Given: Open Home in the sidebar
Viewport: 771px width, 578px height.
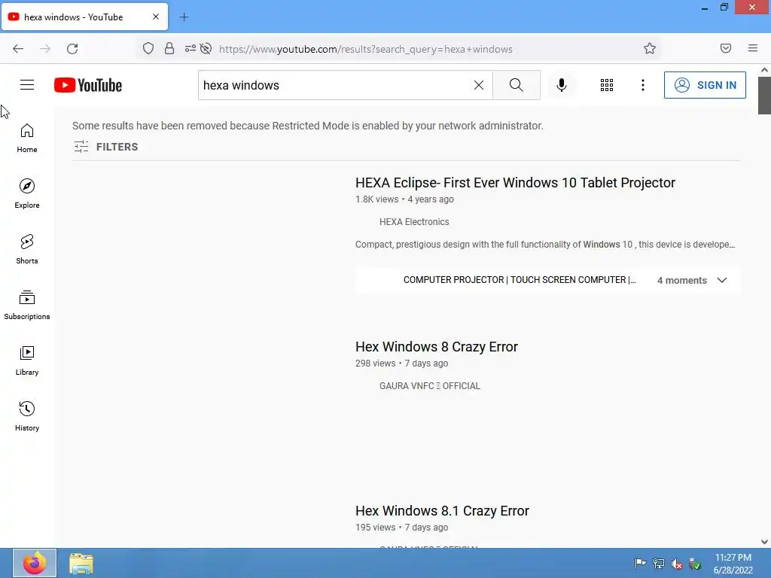Looking at the screenshot, I should click(x=27, y=138).
